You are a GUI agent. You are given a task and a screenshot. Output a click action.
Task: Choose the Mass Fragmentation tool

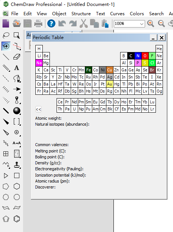(17, 46)
